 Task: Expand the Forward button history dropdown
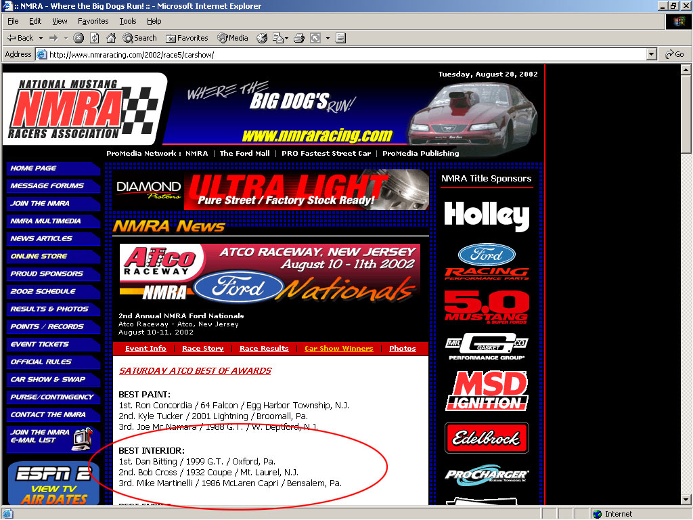[x=66, y=38]
